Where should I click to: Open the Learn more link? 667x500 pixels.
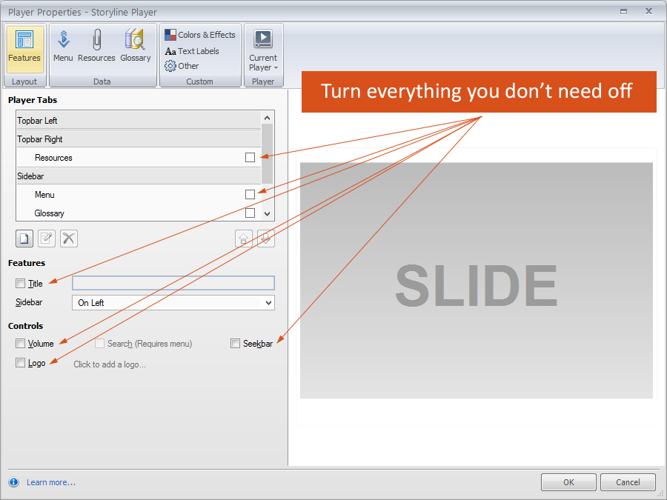tap(51, 482)
